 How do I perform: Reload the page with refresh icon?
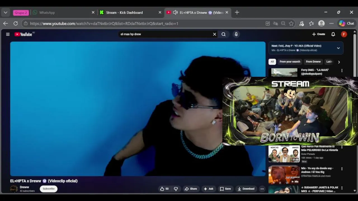[16, 23]
